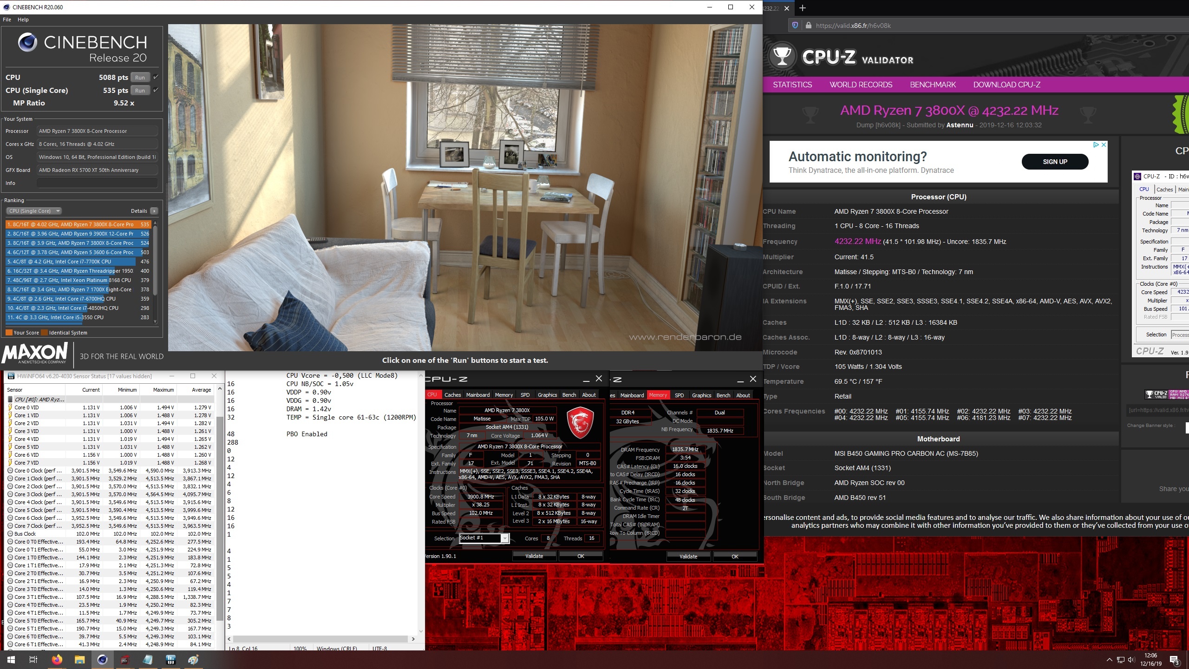The height and width of the screenshot is (669, 1189).
Task: Open the CPU (Single Core) ranking dropdown
Action: click(34, 211)
